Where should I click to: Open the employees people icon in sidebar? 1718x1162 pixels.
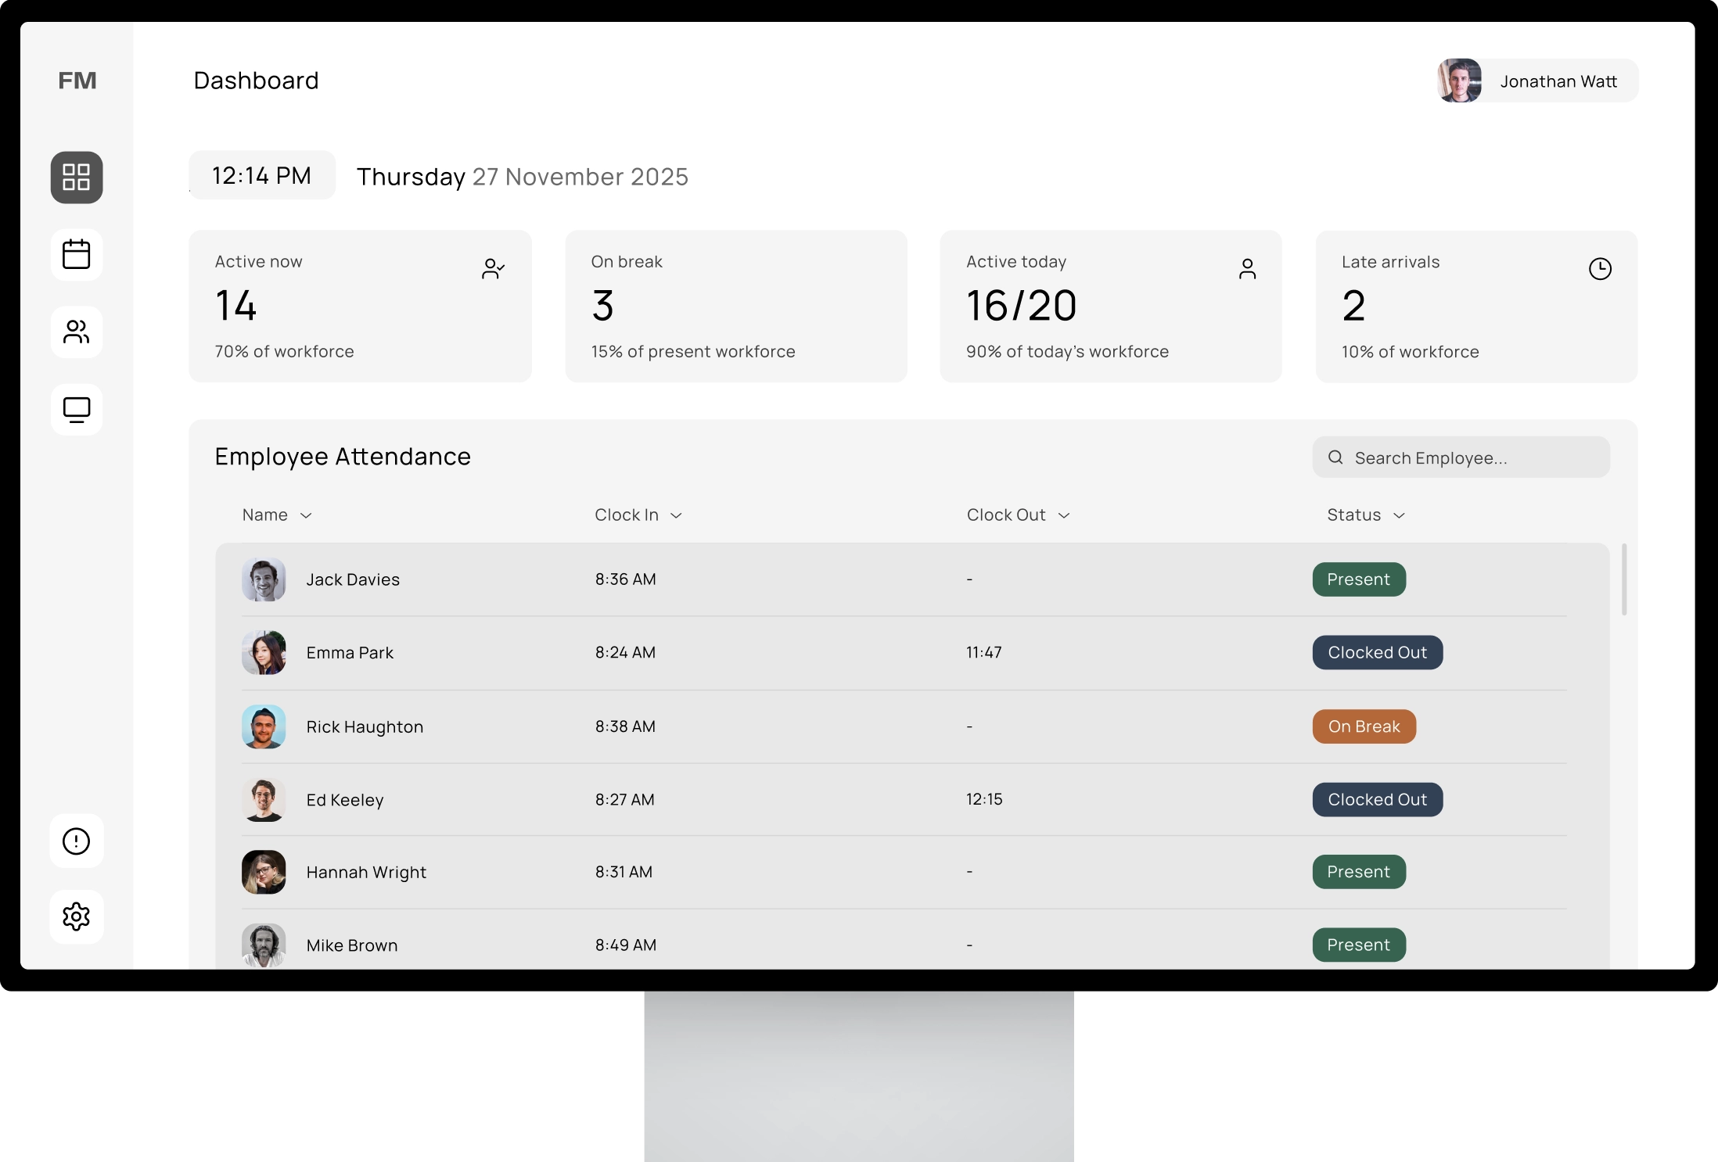[77, 332]
